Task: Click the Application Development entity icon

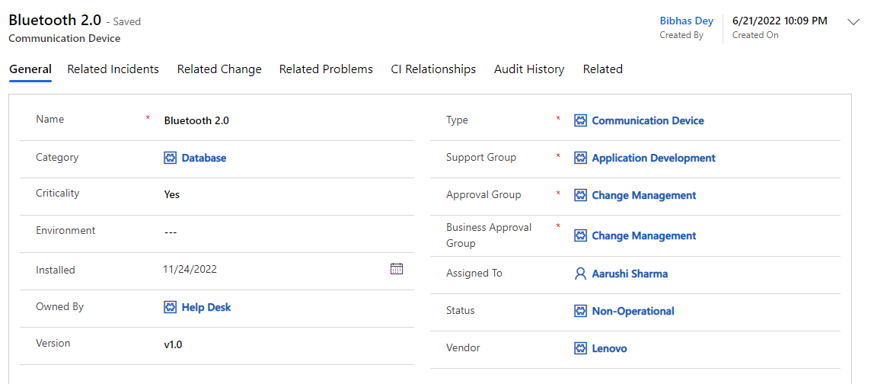Action: [581, 158]
